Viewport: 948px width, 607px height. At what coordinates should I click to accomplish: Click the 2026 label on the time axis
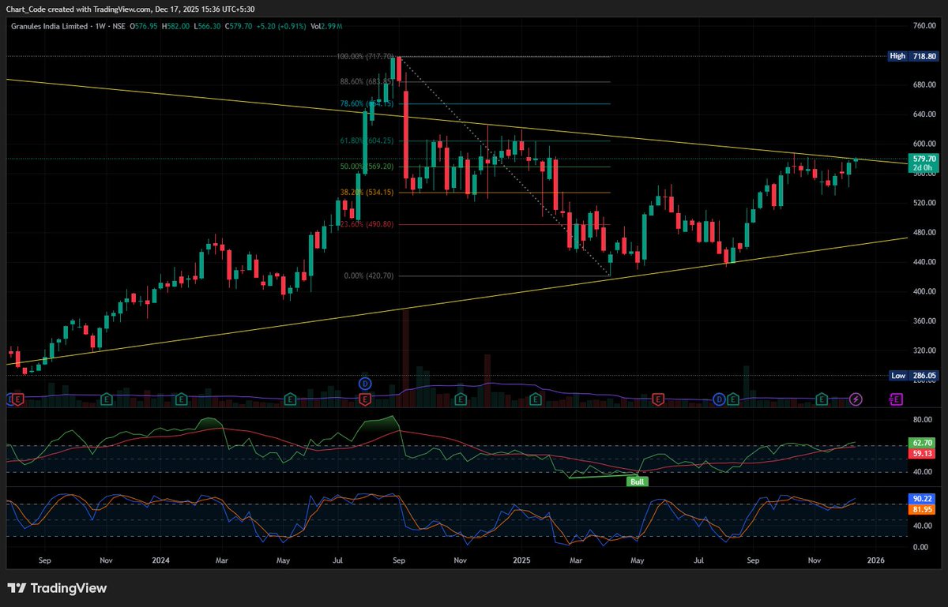[x=875, y=560]
